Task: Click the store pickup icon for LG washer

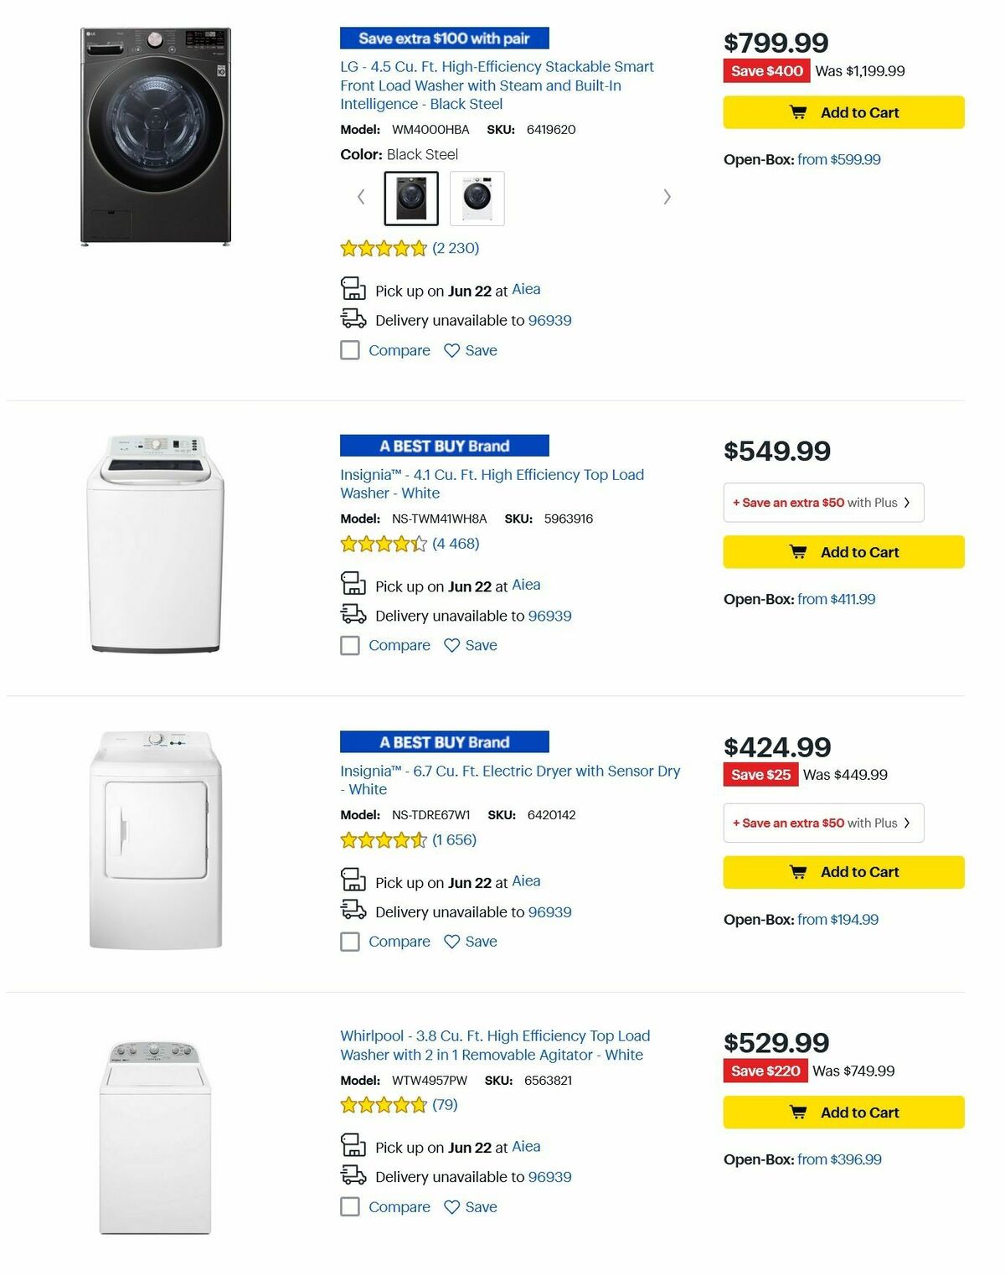Action: coord(353,289)
